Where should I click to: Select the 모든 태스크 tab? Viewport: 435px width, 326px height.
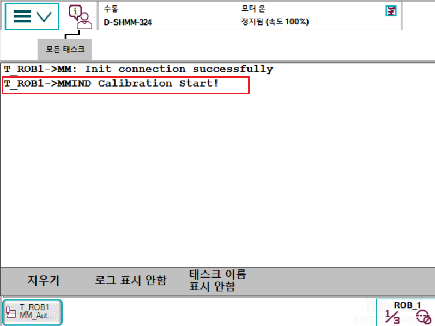(x=65, y=50)
